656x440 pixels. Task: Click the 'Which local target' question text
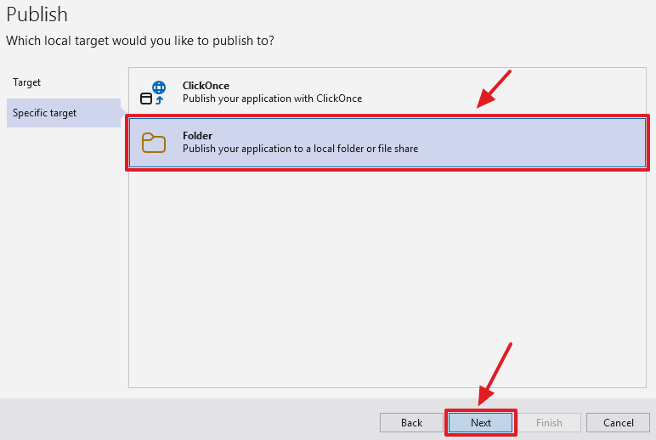[x=140, y=40]
